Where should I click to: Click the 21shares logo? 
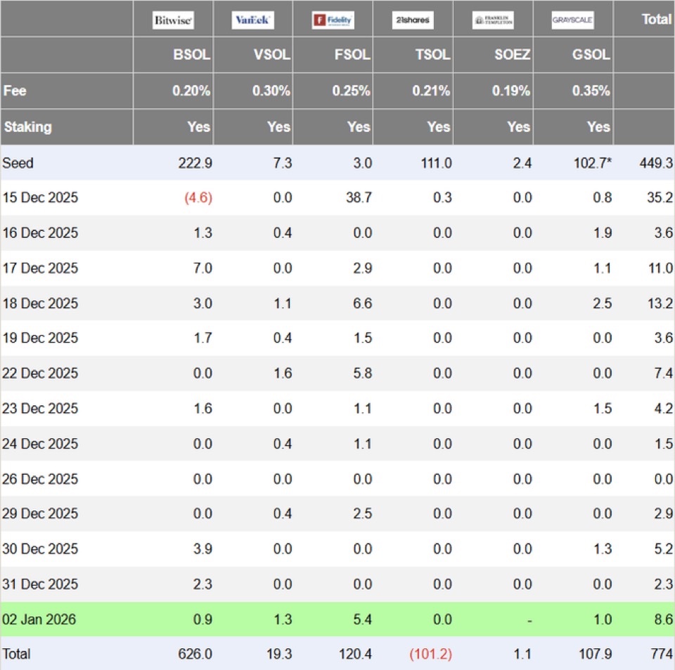point(413,20)
